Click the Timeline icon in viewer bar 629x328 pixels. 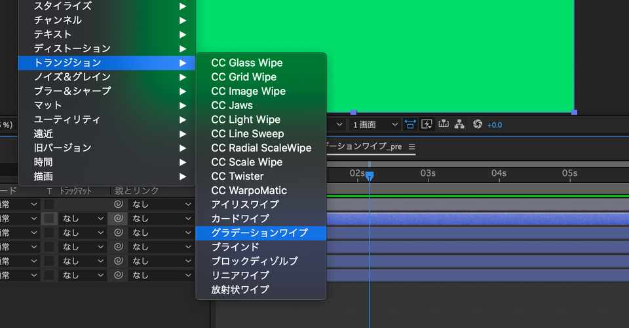(x=444, y=124)
